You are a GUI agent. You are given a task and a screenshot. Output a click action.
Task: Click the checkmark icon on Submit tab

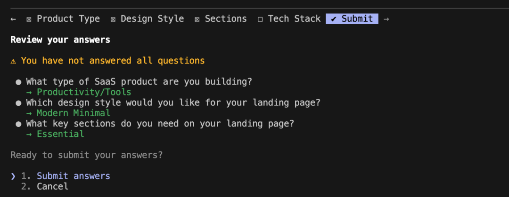point(334,19)
